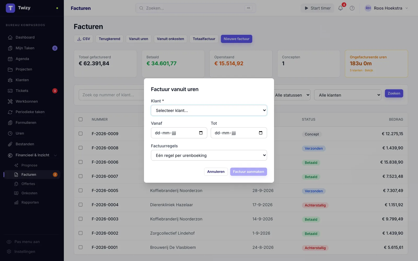The height and width of the screenshot is (261, 418).
Task: Open Rapporten in the sidebar
Action: pyautogui.click(x=30, y=202)
